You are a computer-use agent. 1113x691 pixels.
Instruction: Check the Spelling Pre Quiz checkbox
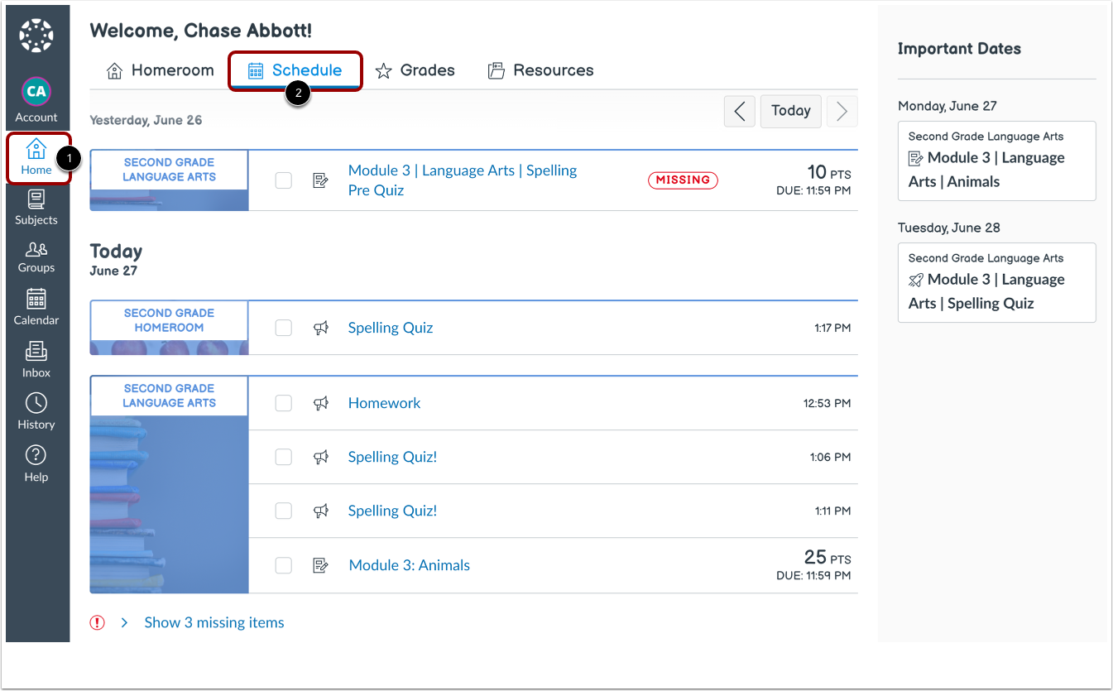[283, 180]
